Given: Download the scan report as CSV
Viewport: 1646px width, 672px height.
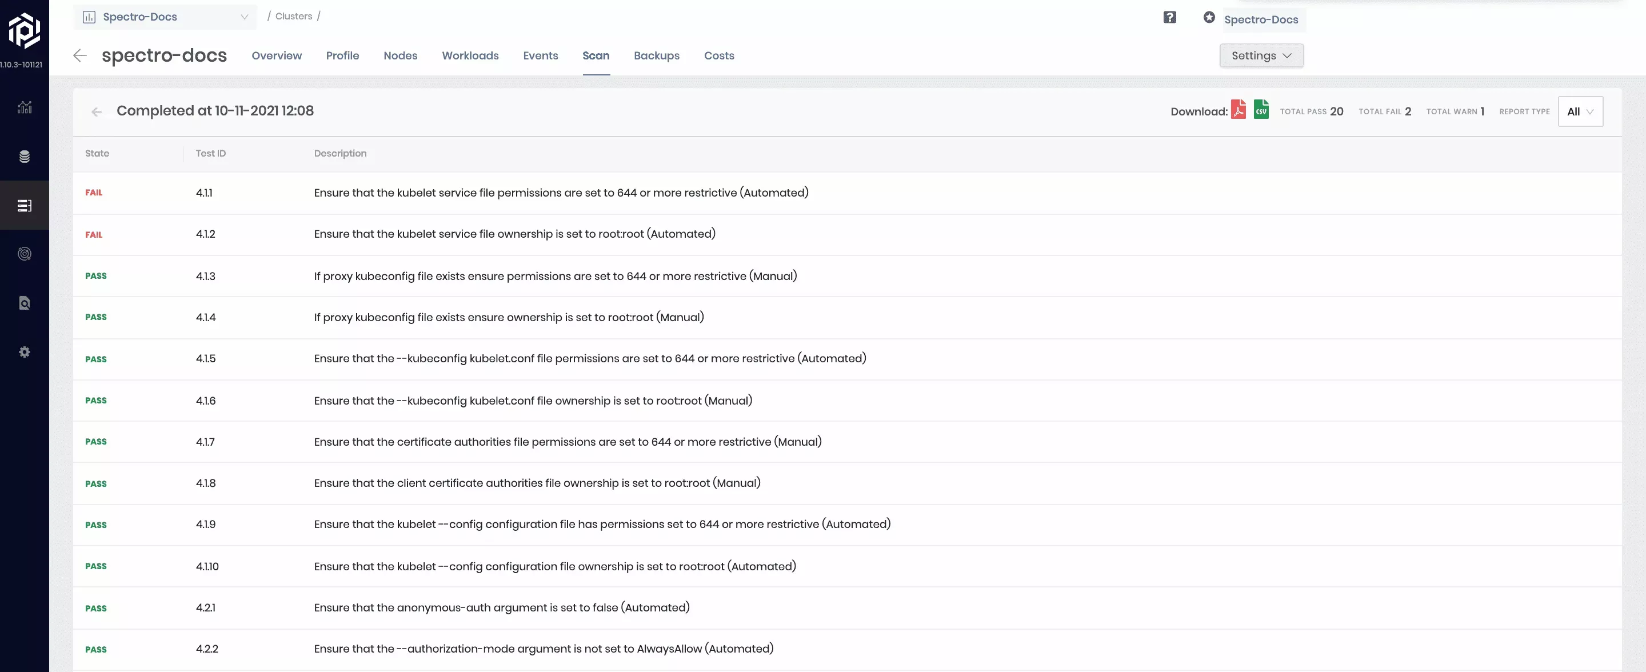Looking at the screenshot, I should coord(1261,110).
